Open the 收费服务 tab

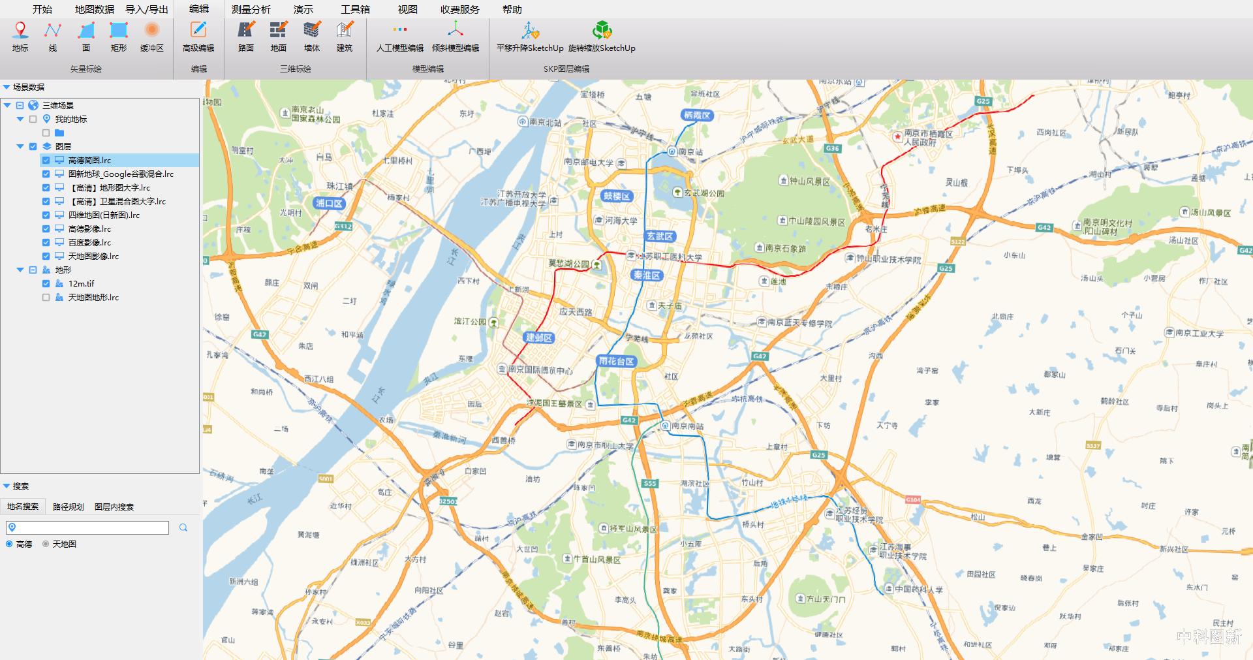[460, 9]
